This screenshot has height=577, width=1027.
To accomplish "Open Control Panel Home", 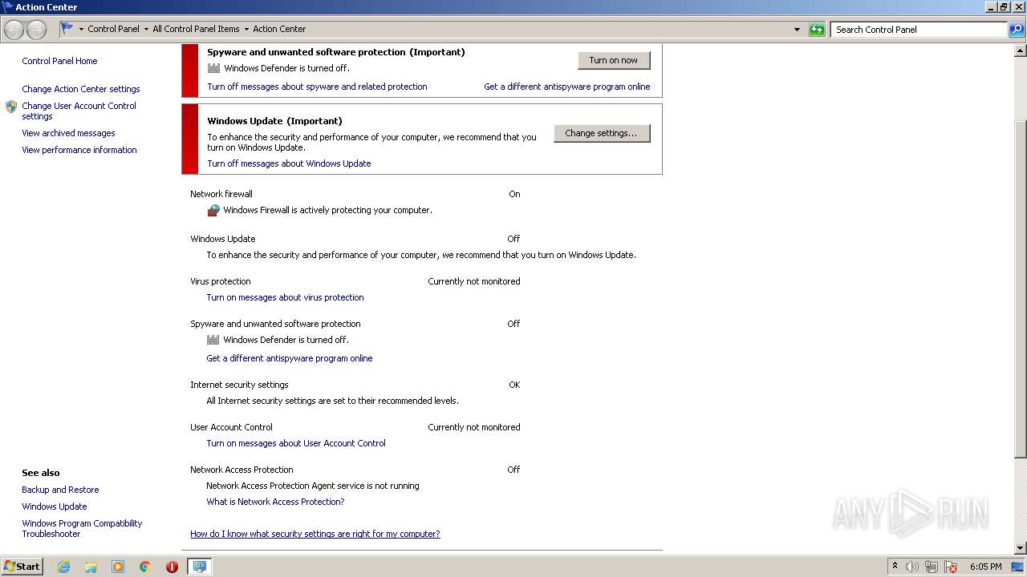I will (x=59, y=61).
